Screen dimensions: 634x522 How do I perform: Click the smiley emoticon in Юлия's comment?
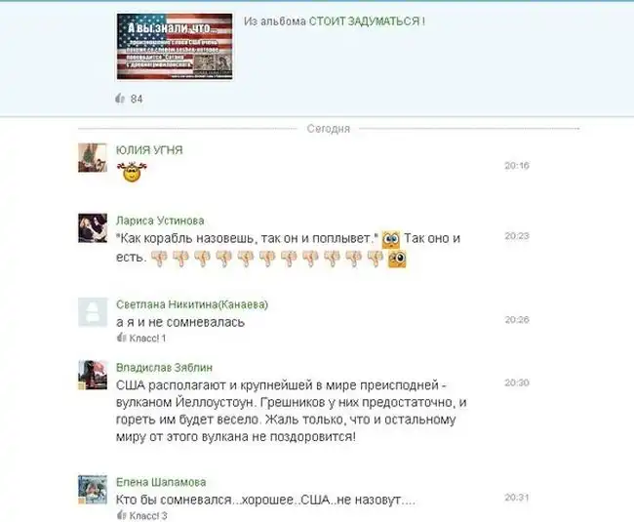click(132, 172)
